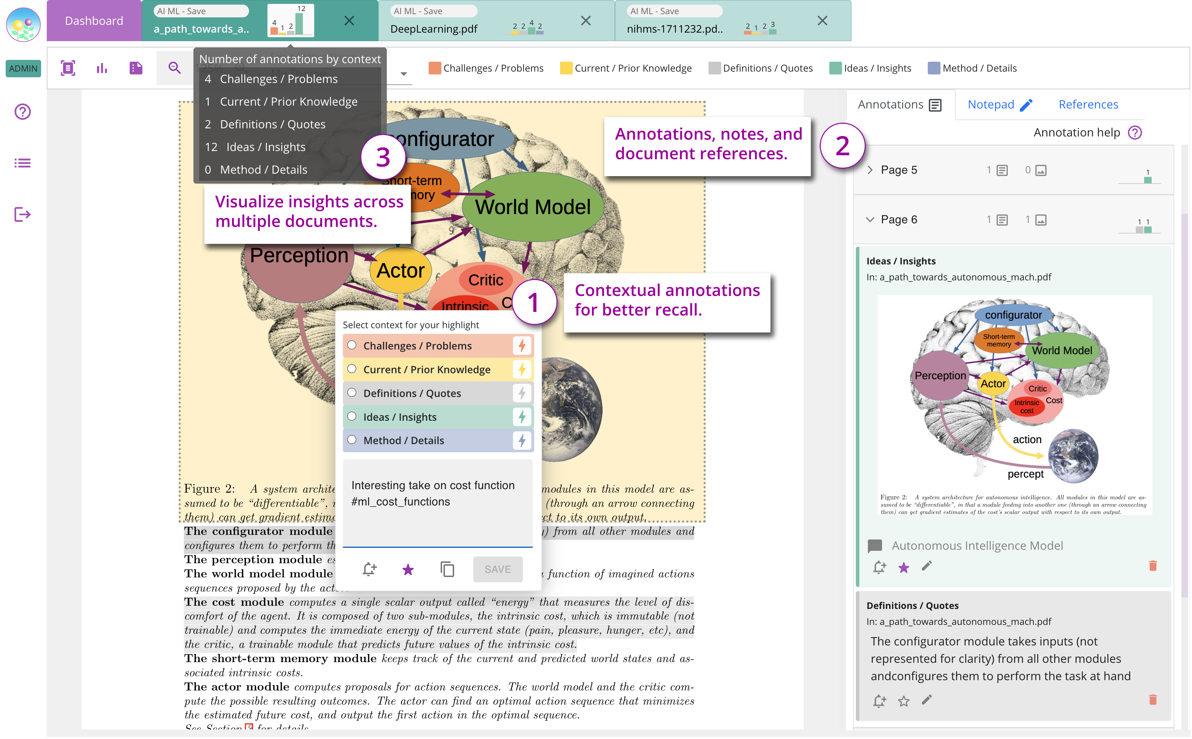Click the purple notes document toolbar icon
Viewport: 1192px width, 739px height.
[136, 68]
